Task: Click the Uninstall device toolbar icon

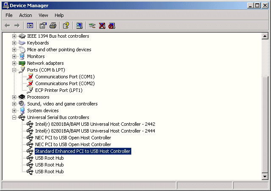Action: tap(102, 26)
